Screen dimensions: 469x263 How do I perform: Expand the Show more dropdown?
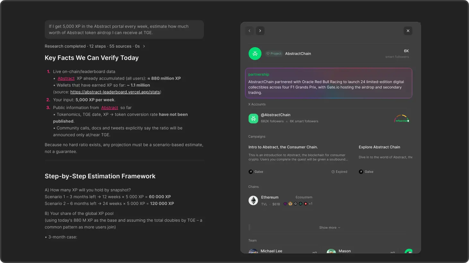tap(329, 227)
